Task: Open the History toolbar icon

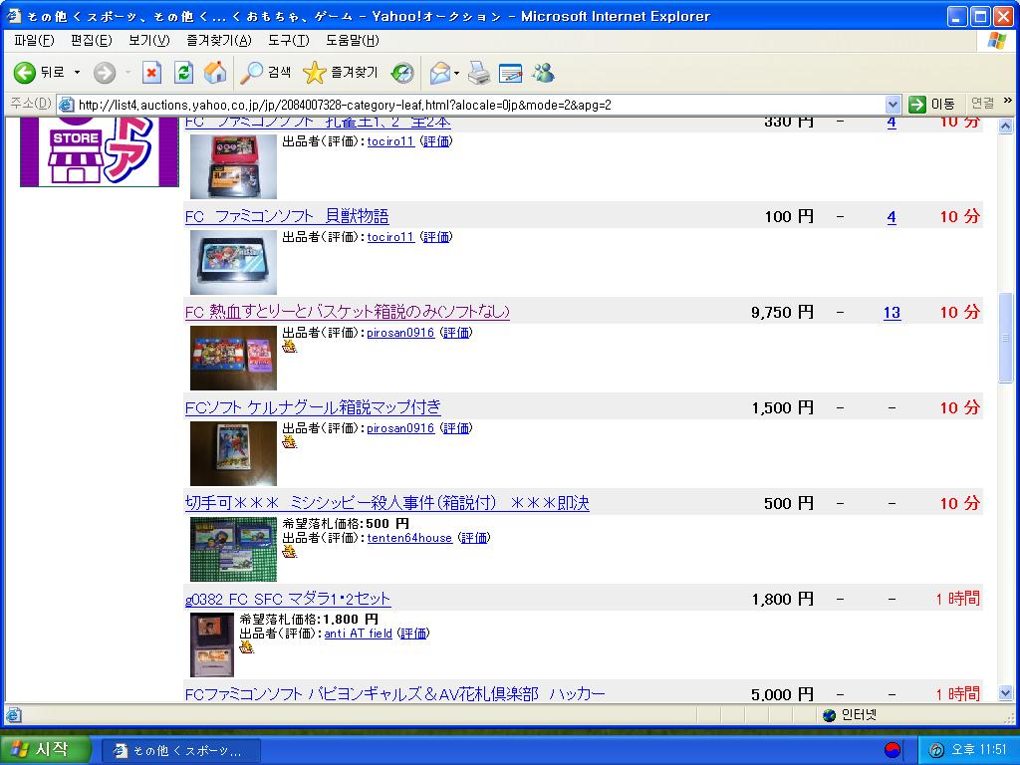Action: (x=402, y=73)
